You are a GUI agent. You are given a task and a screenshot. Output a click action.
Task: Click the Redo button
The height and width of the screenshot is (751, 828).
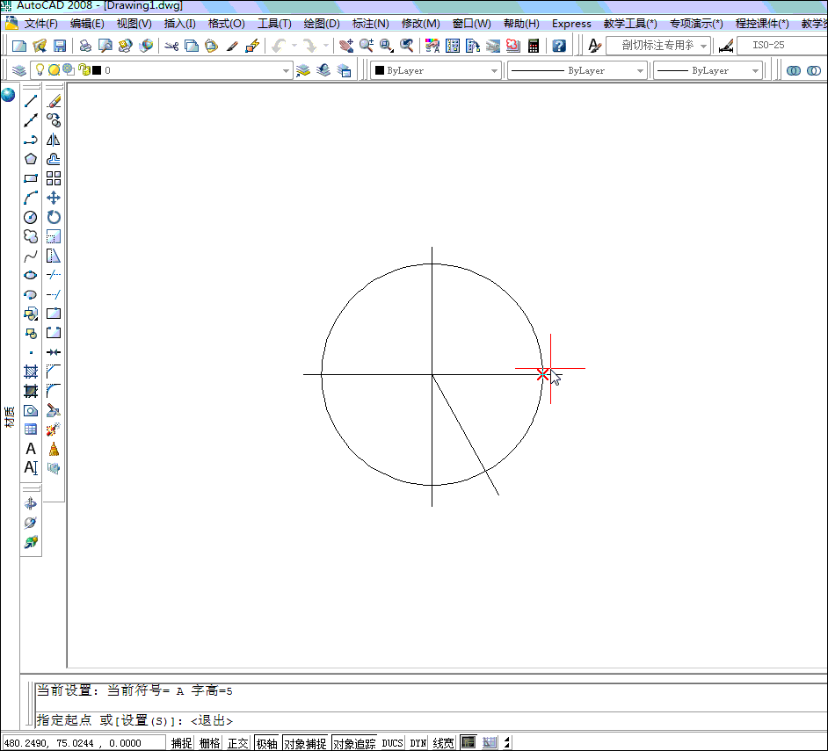(x=310, y=46)
